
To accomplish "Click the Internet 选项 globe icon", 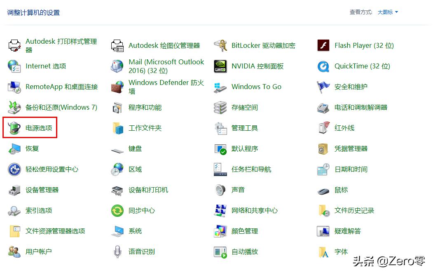I will point(14,66).
